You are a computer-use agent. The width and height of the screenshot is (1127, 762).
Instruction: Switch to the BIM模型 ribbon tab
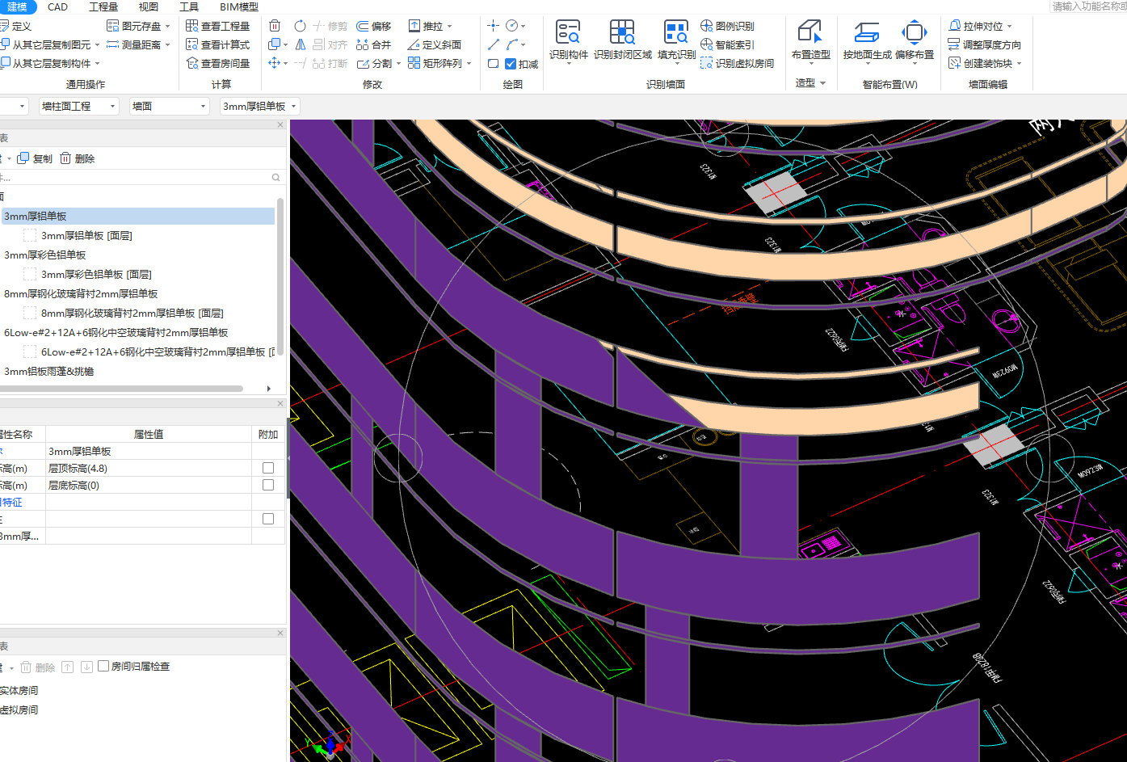pyautogui.click(x=239, y=6)
